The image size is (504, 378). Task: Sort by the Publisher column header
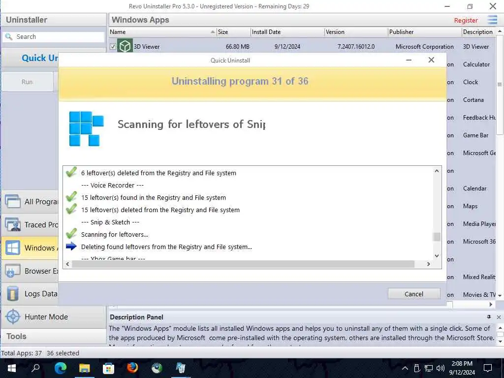click(x=425, y=32)
